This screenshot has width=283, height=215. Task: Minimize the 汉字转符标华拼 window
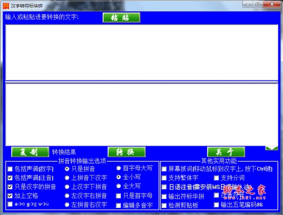pyautogui.click(x=248, y=4)
